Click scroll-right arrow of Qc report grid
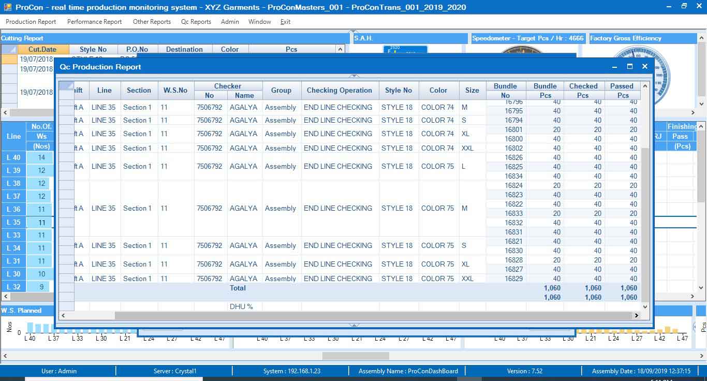This screenshot has height=381, width=707. [x=637, y=315]
